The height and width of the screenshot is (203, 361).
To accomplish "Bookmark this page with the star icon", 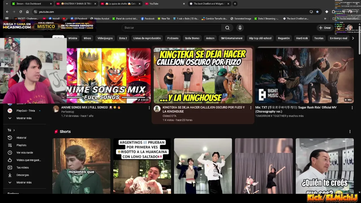I will [x=317, y=12].
